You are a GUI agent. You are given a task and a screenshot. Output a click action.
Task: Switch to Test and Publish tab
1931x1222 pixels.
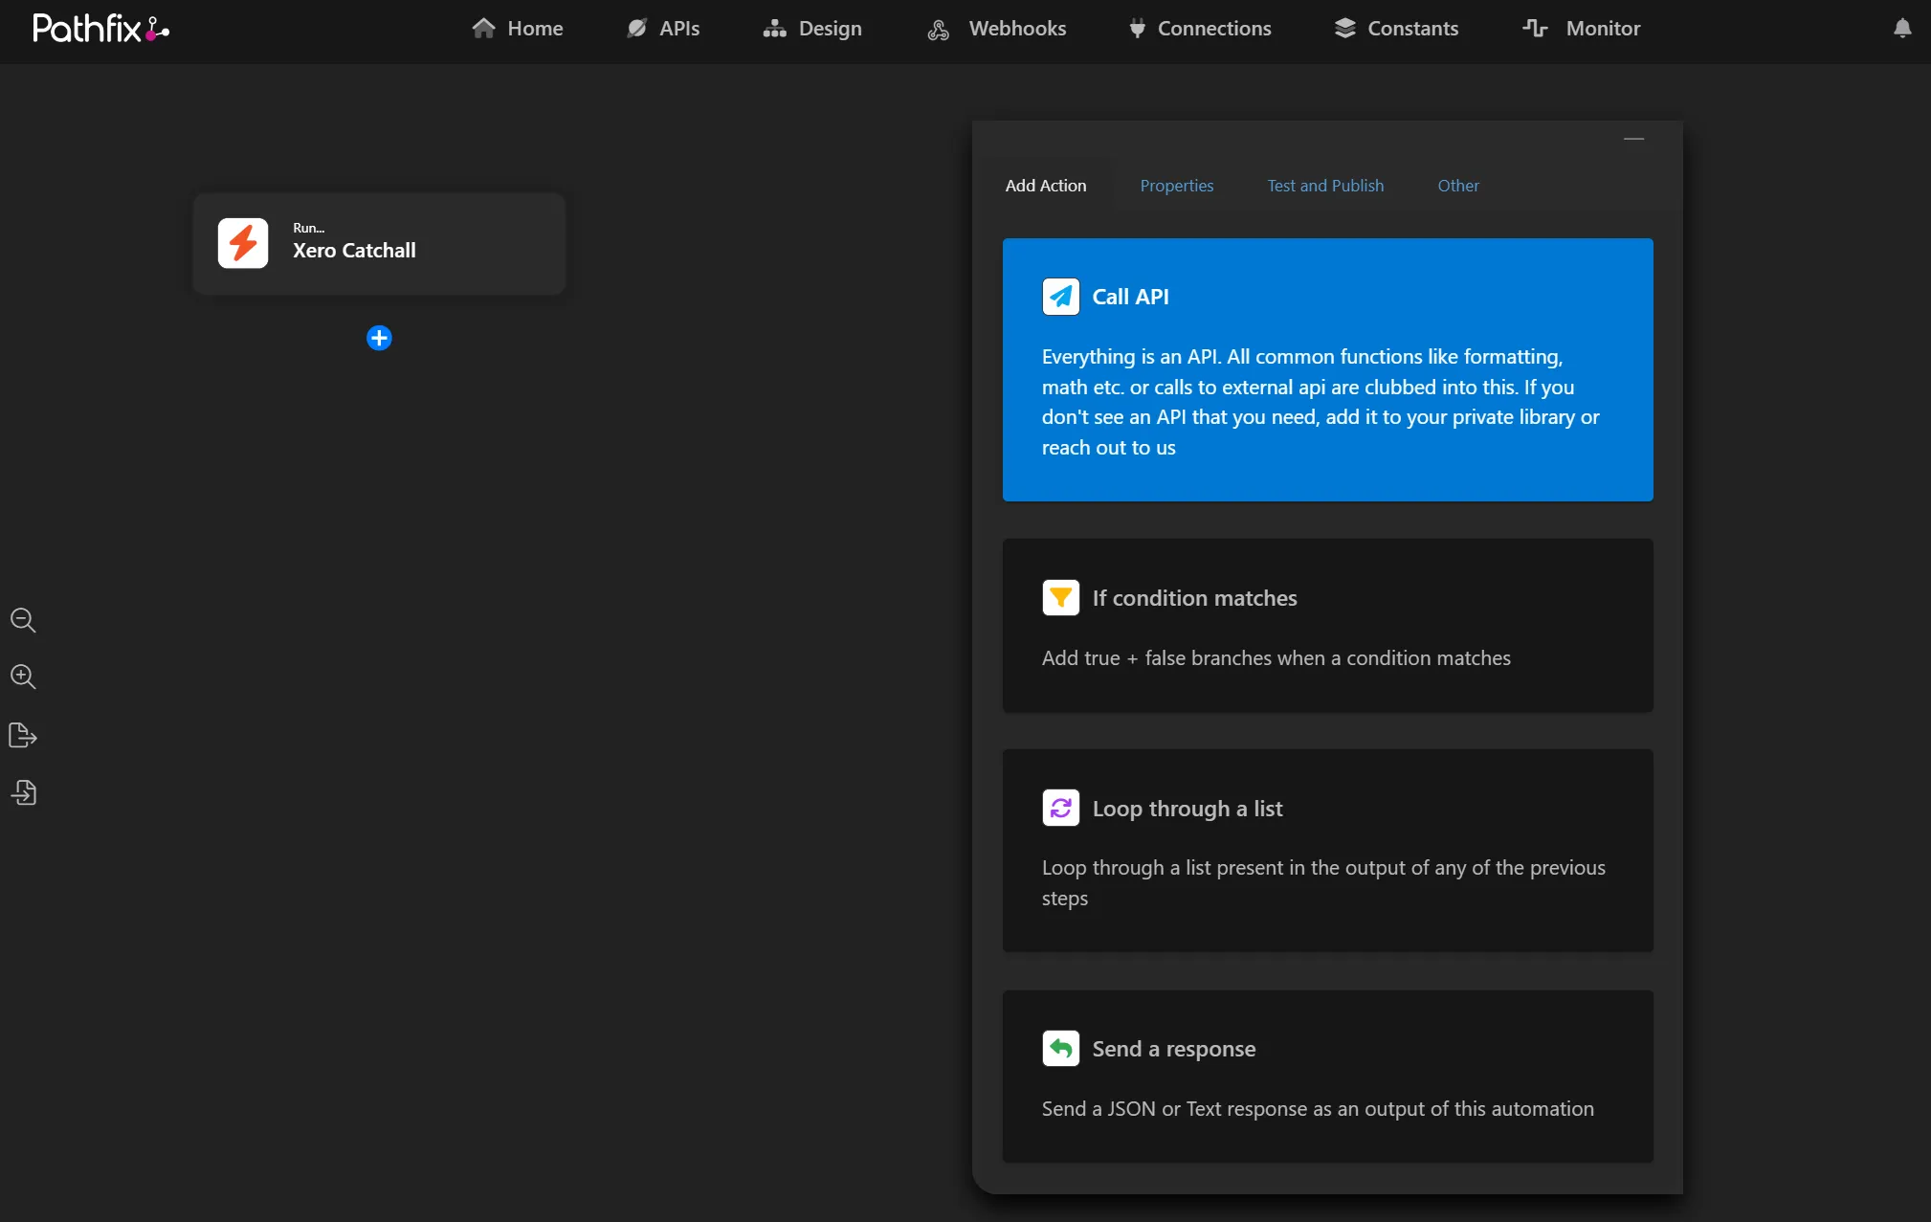pos(1325,186)
